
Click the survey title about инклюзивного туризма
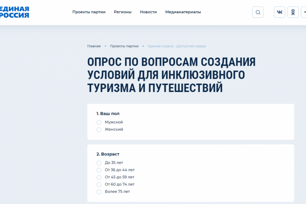tap(171, 75)
